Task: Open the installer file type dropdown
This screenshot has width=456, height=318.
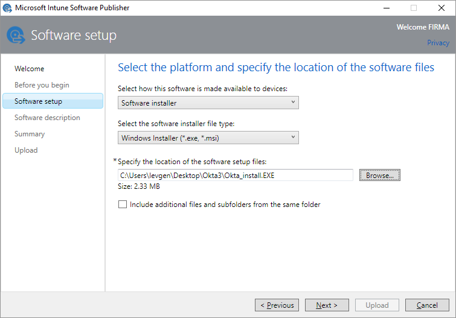Action: (x=208, y=138)
